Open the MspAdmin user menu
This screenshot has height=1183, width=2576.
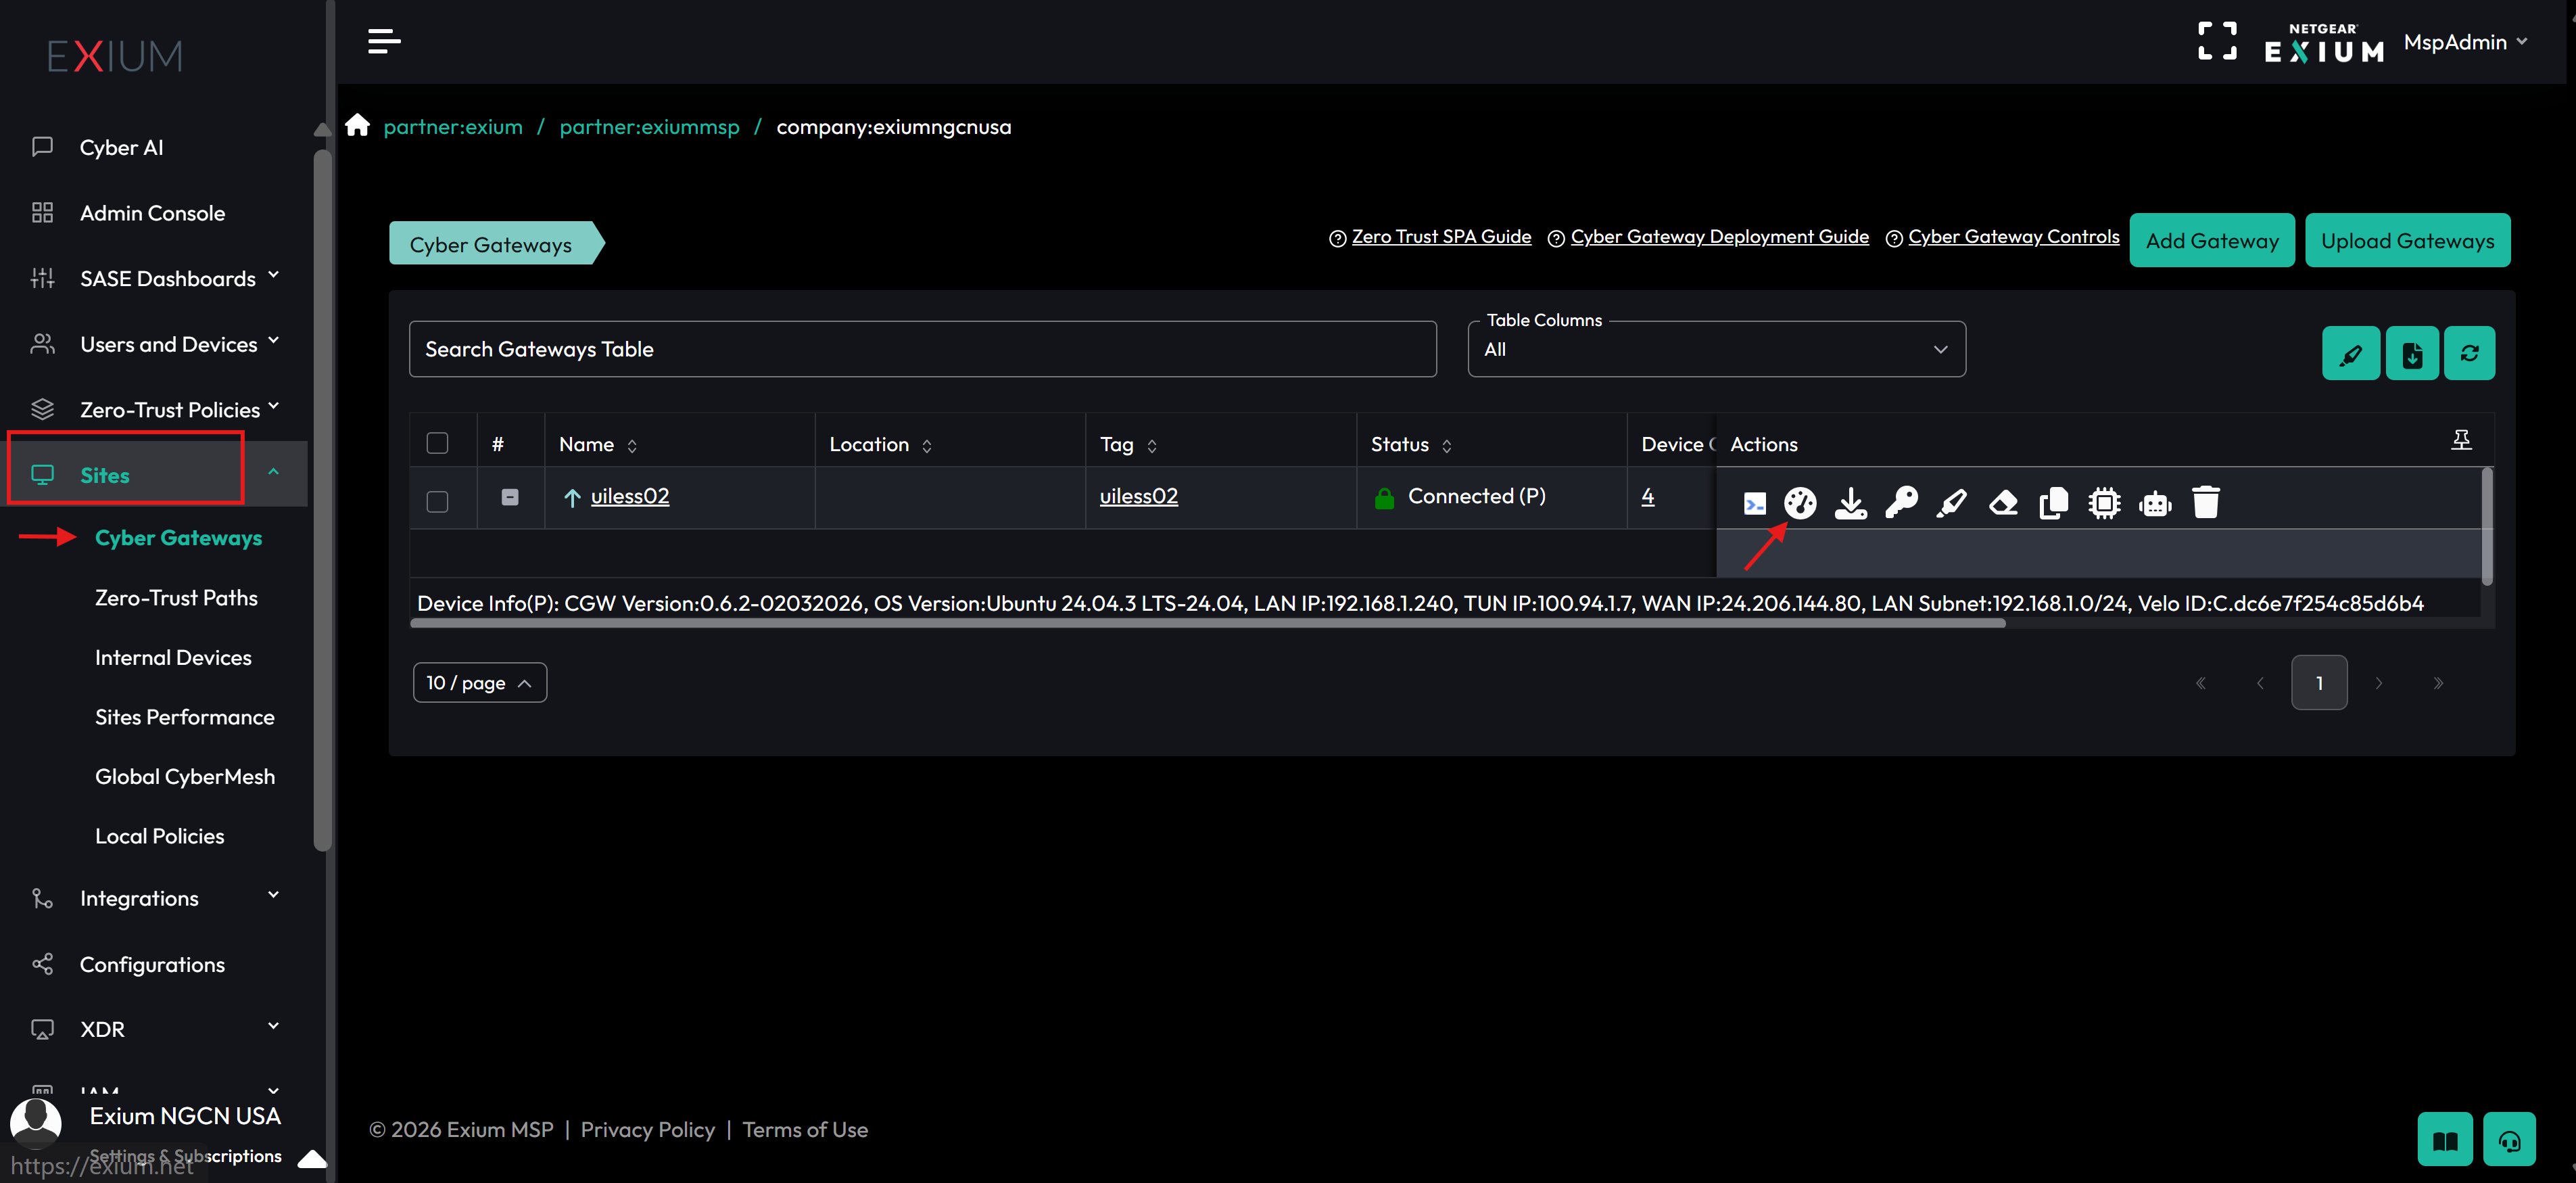[2465, 42]
